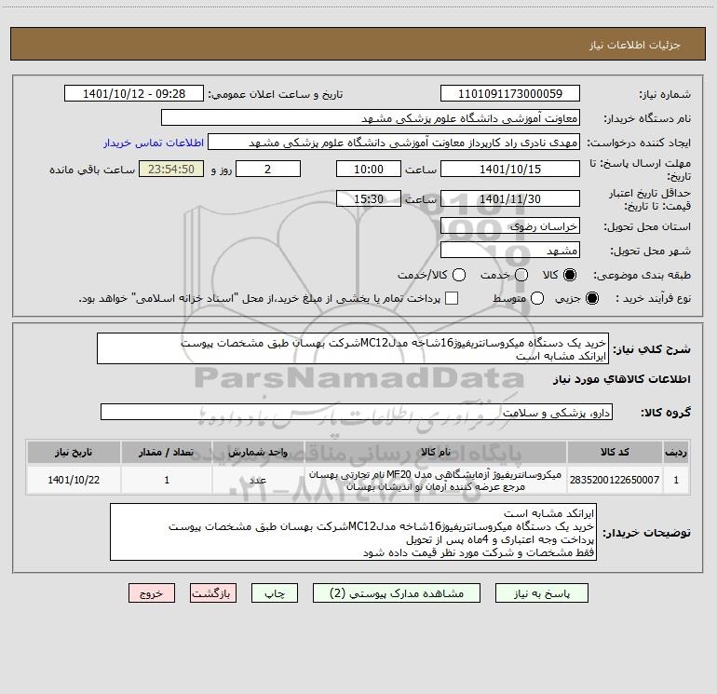Viewport: 717px width, 694px height.
Task: Click the price validity date 1401/11/30
Action: point(510,198)
